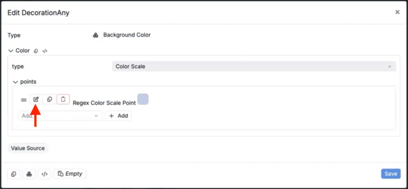Collapse the points section

pos(16,82)
